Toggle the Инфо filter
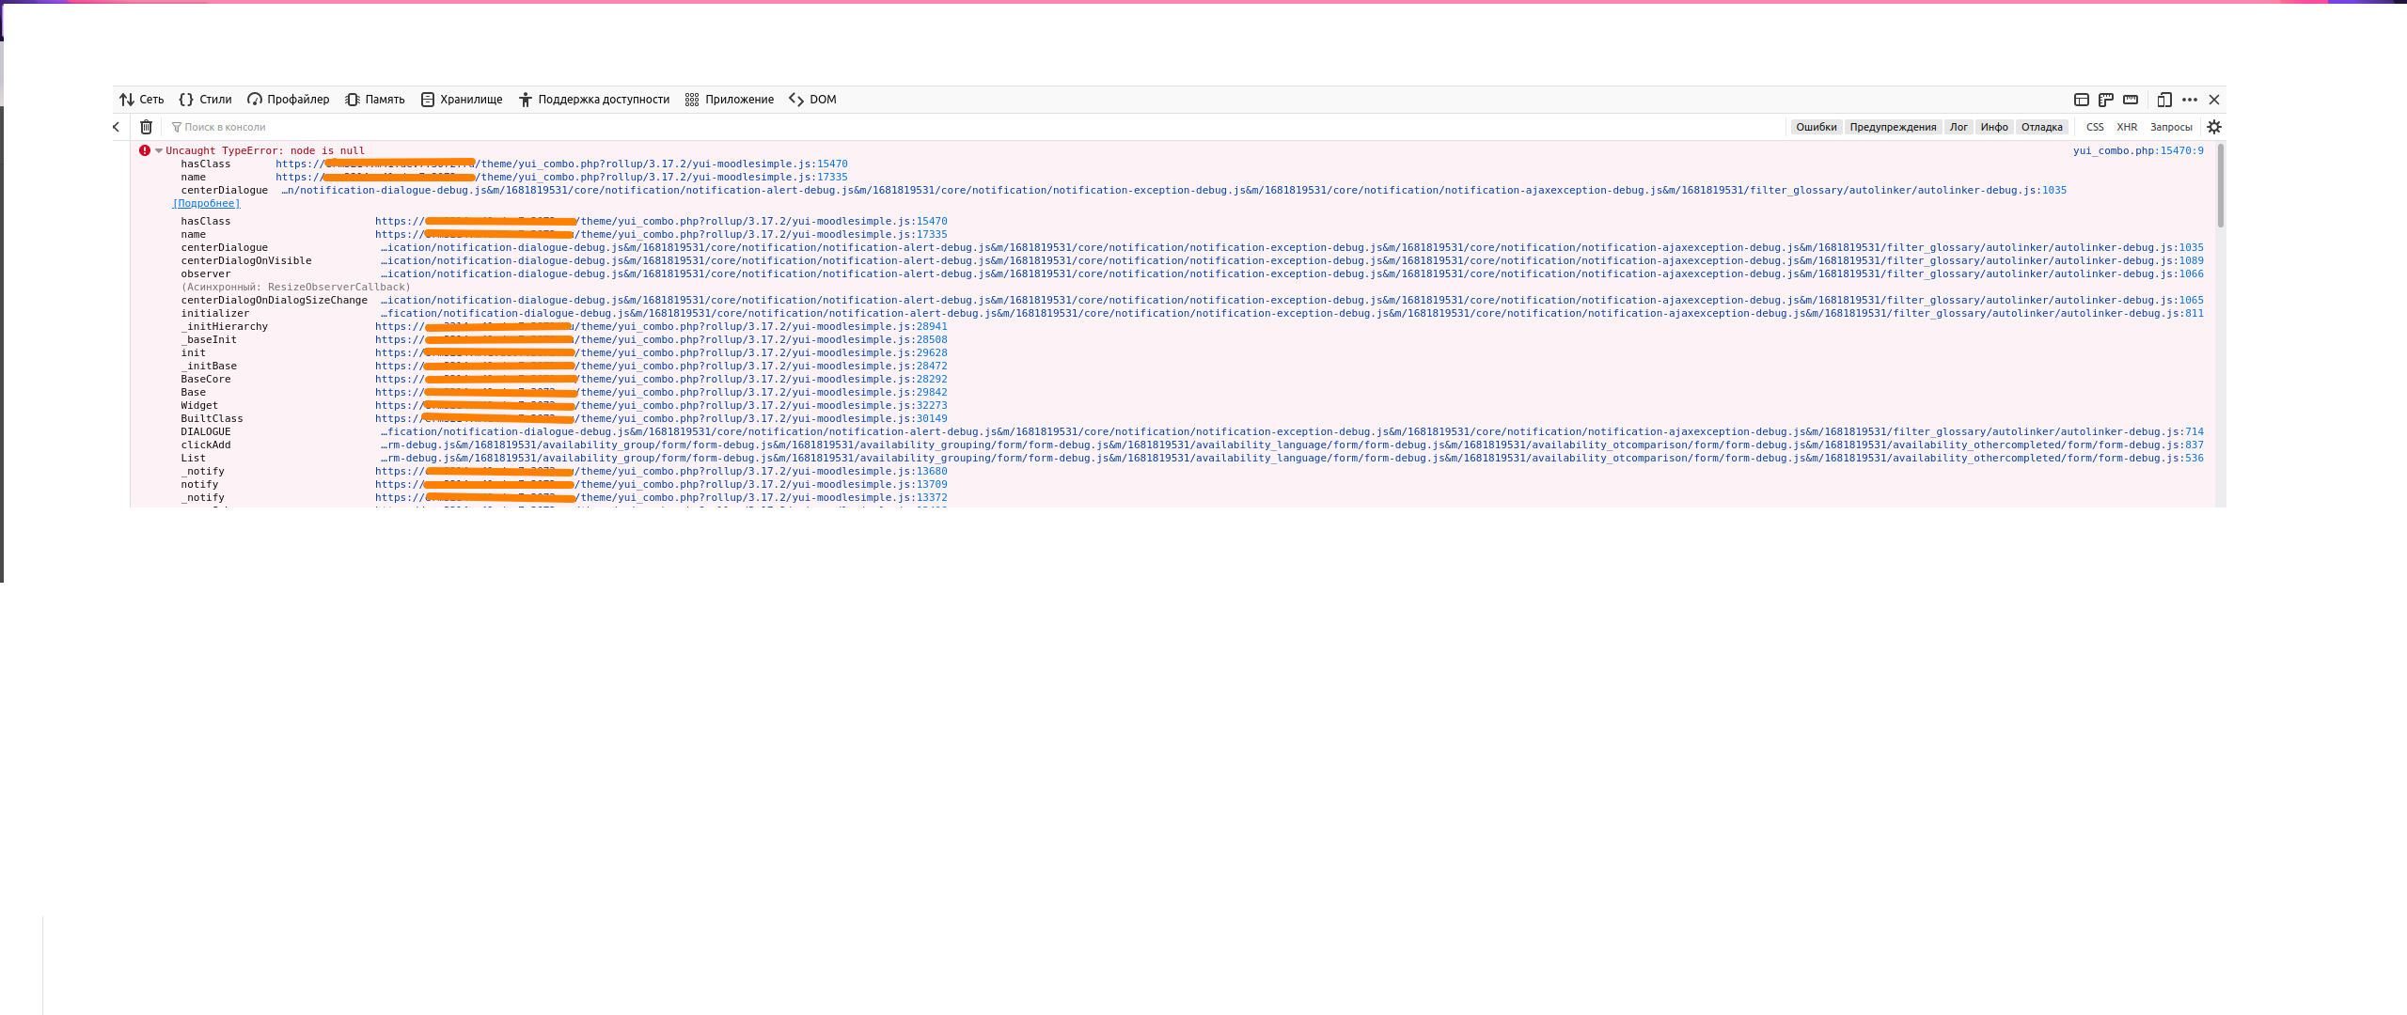Viewport: 2407px width, 1015px height. click(x=1994, y=127)
